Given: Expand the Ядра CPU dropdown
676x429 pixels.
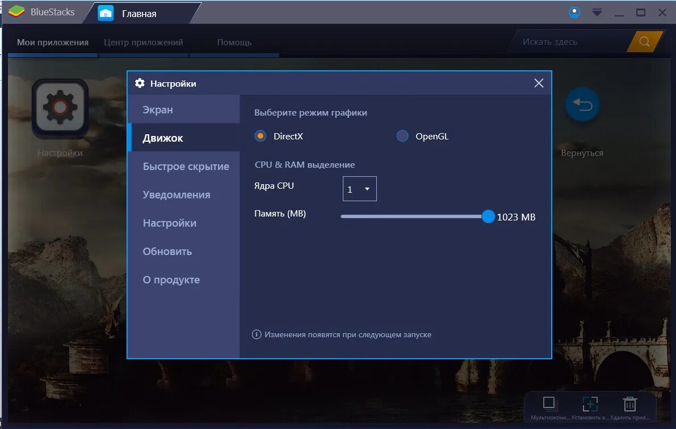Looking at the screenshot, I should pos(359,189).
